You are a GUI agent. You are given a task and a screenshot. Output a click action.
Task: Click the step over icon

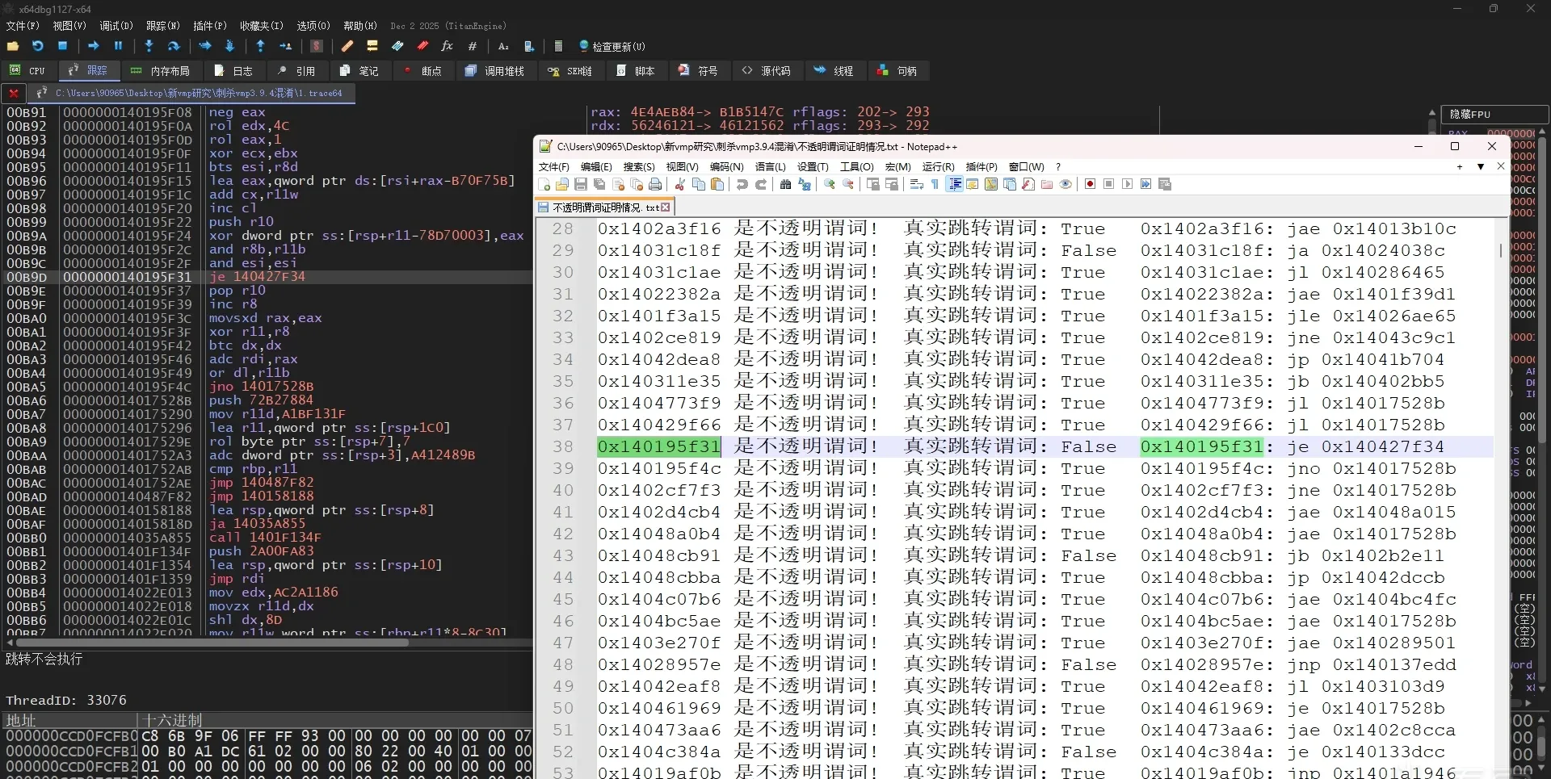[x=173, y=46]
